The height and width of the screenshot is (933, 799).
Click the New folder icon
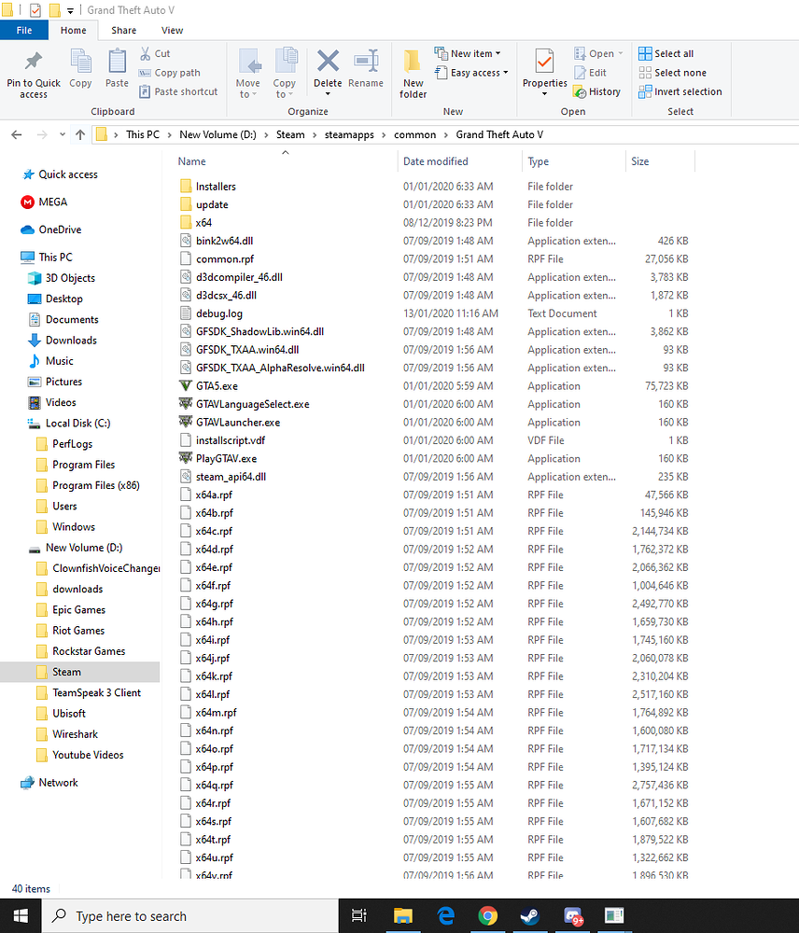[x=413, y=62]
